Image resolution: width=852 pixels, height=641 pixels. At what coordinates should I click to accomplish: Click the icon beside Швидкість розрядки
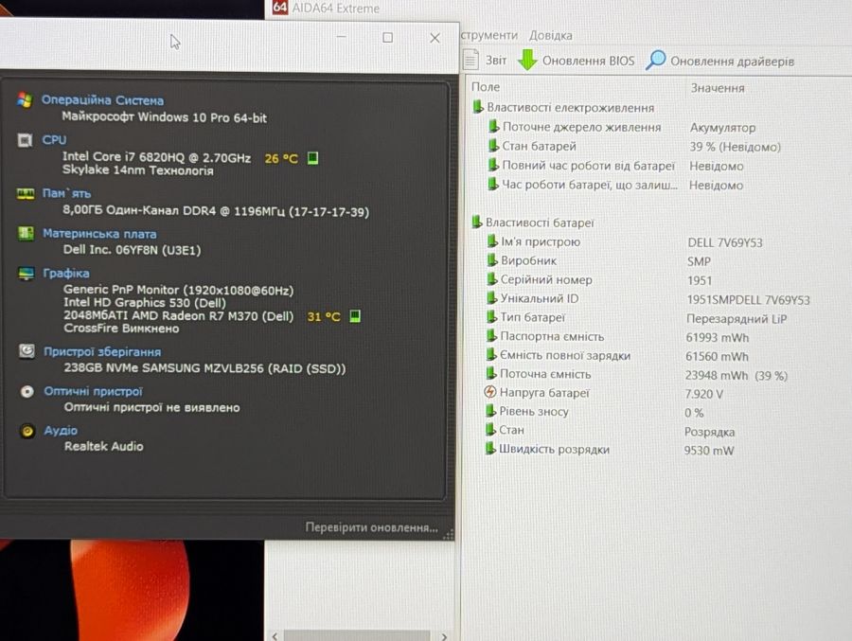pos(490,449)
